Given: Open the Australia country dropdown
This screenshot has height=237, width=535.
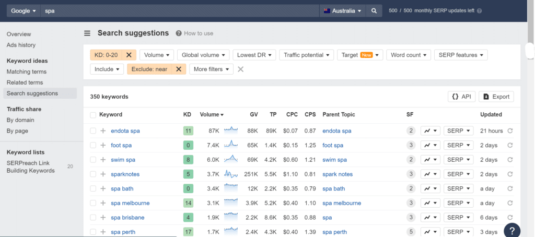Looking at the screenshot, I should click(342, 10).
